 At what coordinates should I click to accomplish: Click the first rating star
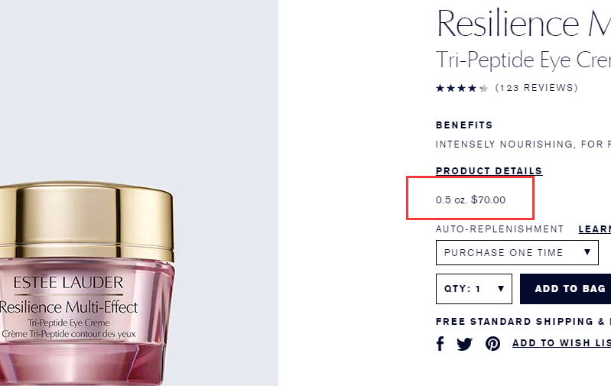point(440,88)
